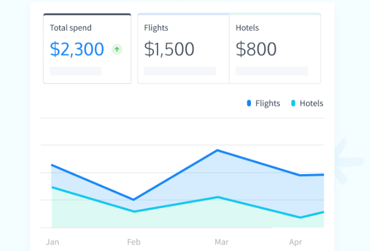Click the gray placeholder bar under Total spend
The image size is (370, 251).
click(75, 71)
